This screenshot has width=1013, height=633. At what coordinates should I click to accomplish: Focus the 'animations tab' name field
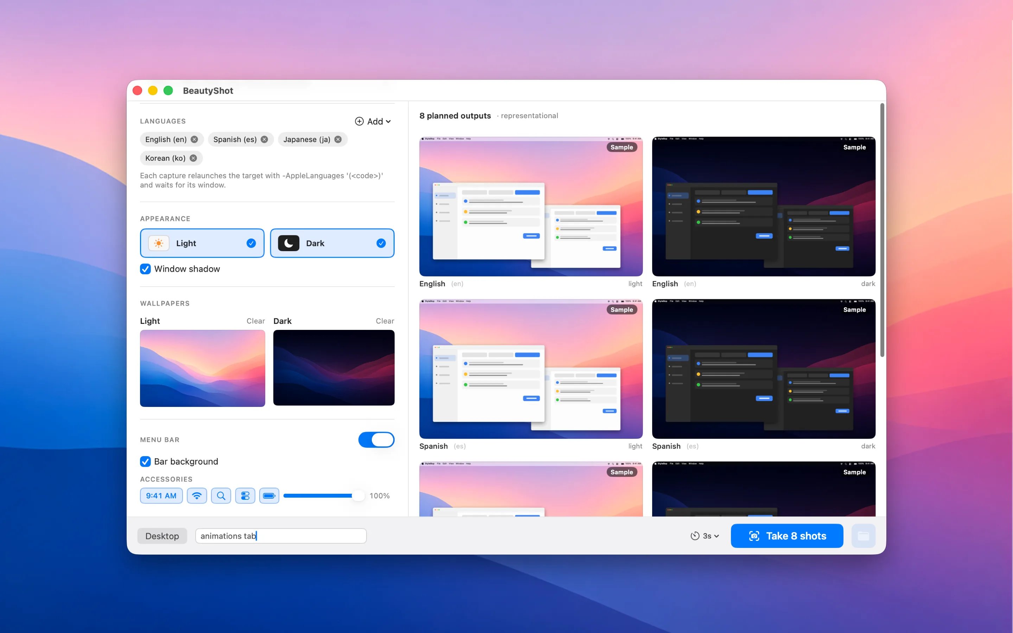coord(281,536)
